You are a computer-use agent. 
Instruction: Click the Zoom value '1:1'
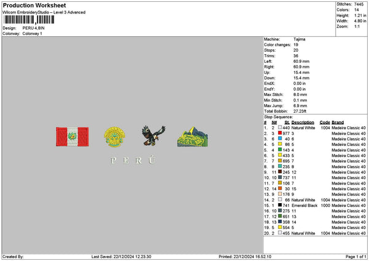coord(357,26)
